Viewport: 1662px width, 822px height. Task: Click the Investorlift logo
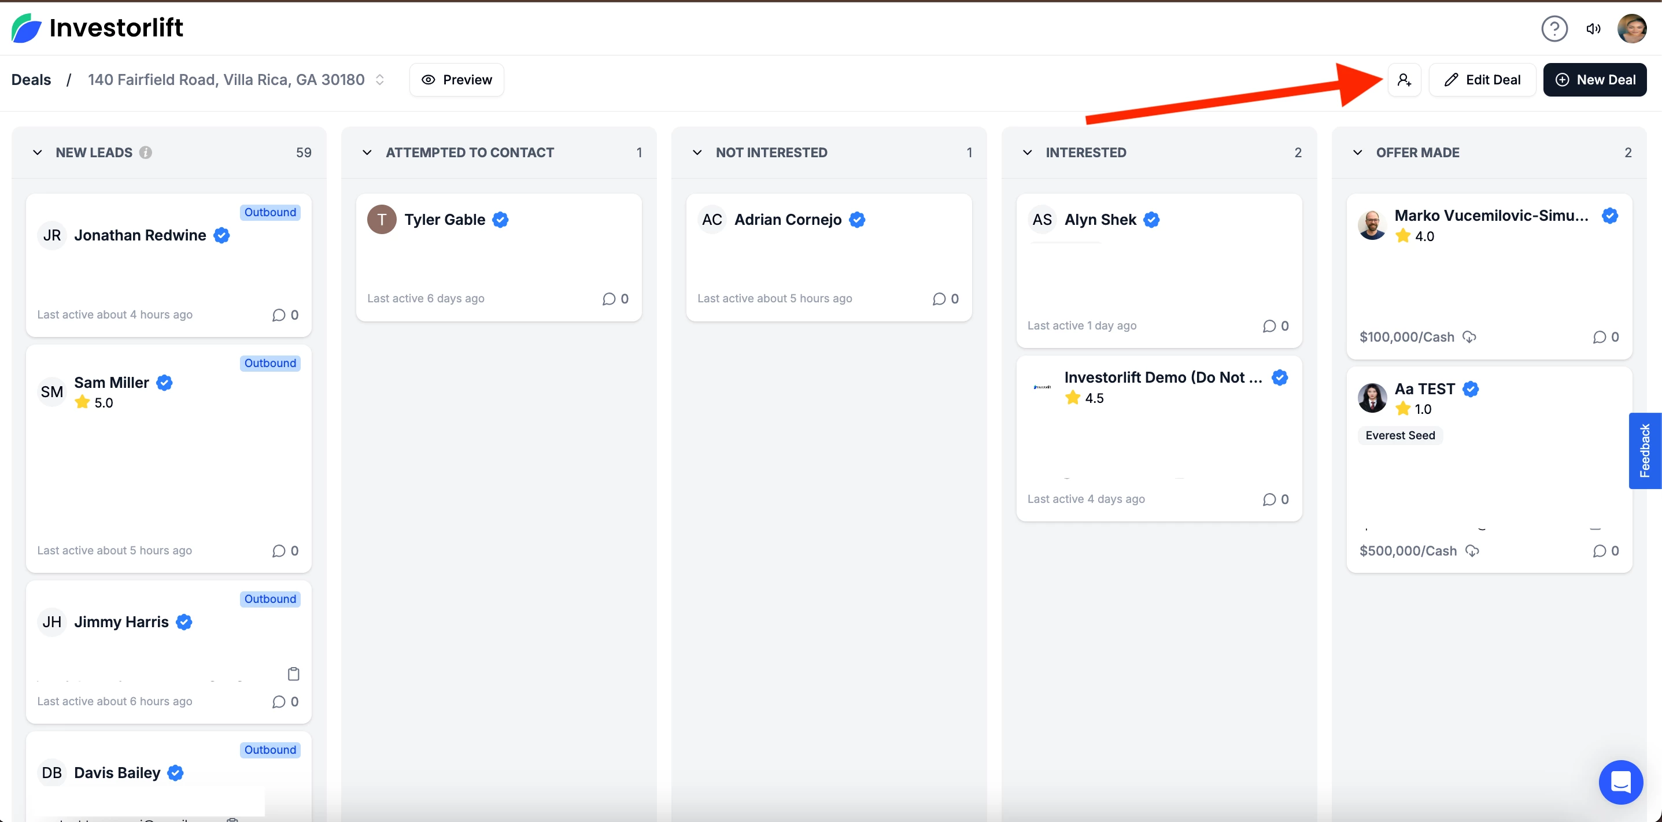coord(97,28)
